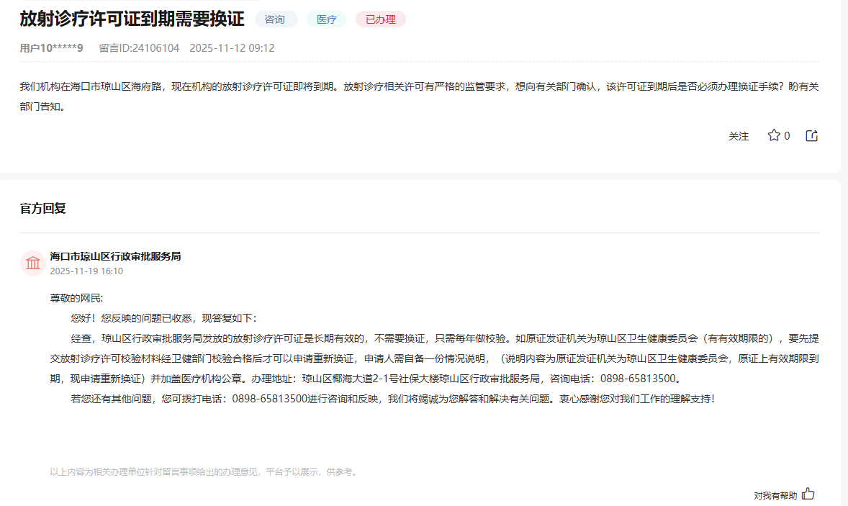
Task: Toggle the 关注 follow option
Action: tap(739, 135)
